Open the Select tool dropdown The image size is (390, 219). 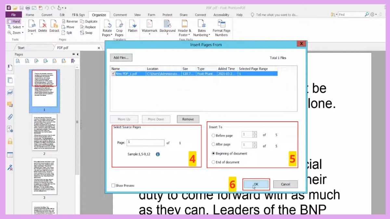[x=23, y=27]
